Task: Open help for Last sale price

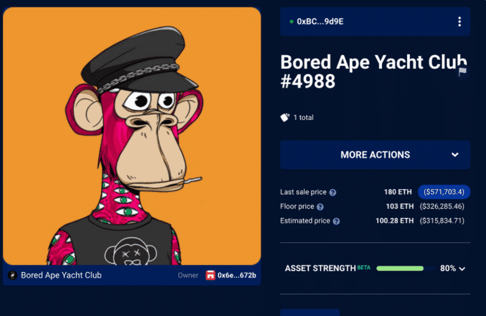Action: coord(332,192)
